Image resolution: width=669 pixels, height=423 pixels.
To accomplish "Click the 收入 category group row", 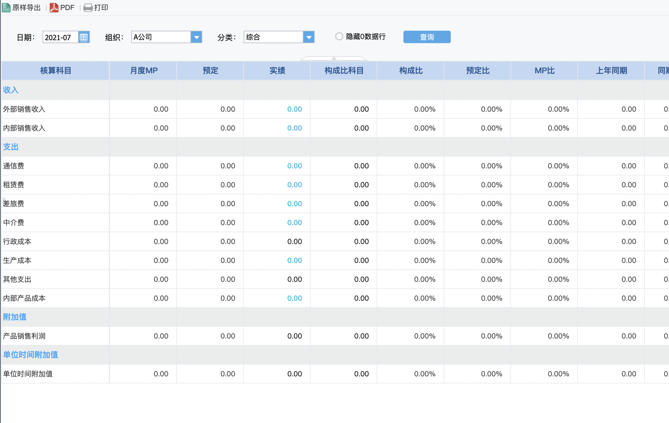I will [x=11, y=90].
